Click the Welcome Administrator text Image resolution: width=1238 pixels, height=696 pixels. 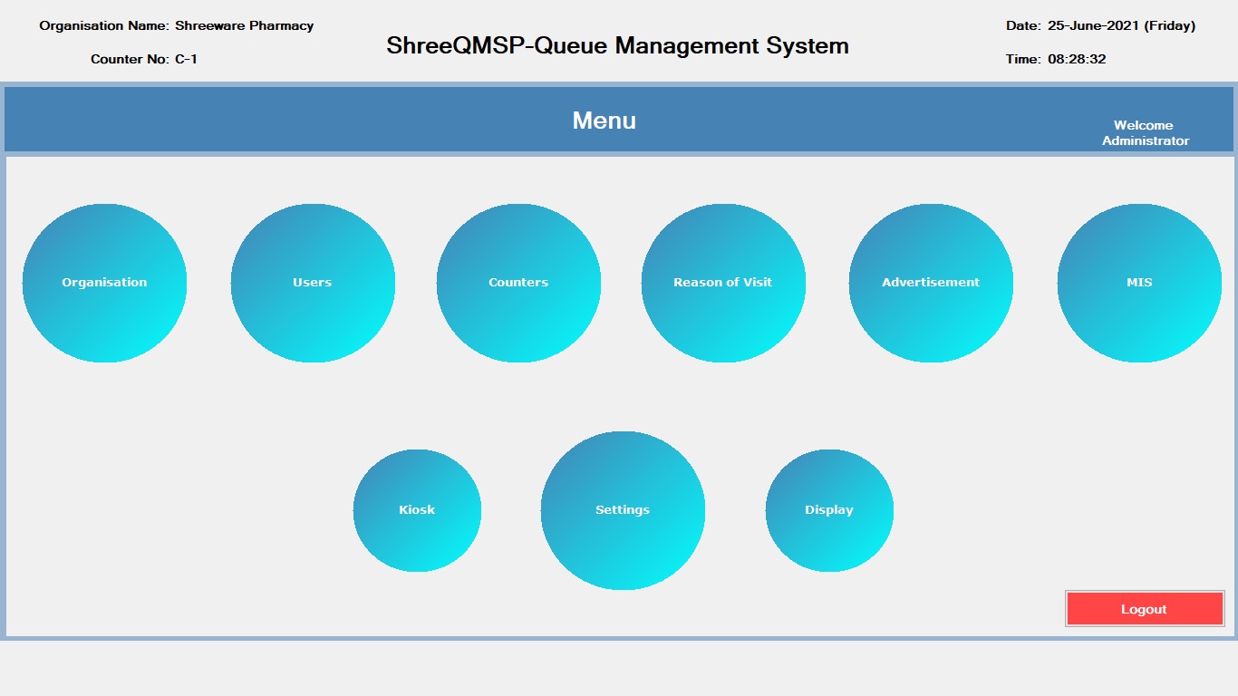click(x=1145, y=133)
